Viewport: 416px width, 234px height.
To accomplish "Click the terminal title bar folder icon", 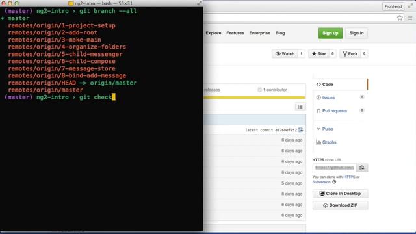I will pos(71,3).
